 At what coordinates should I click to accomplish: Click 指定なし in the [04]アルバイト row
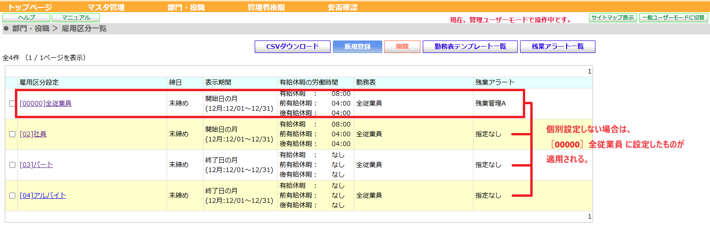tap(488, 195)
